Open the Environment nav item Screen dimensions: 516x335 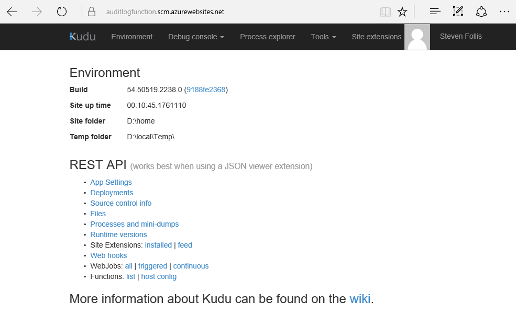click(x=131, y=37)
